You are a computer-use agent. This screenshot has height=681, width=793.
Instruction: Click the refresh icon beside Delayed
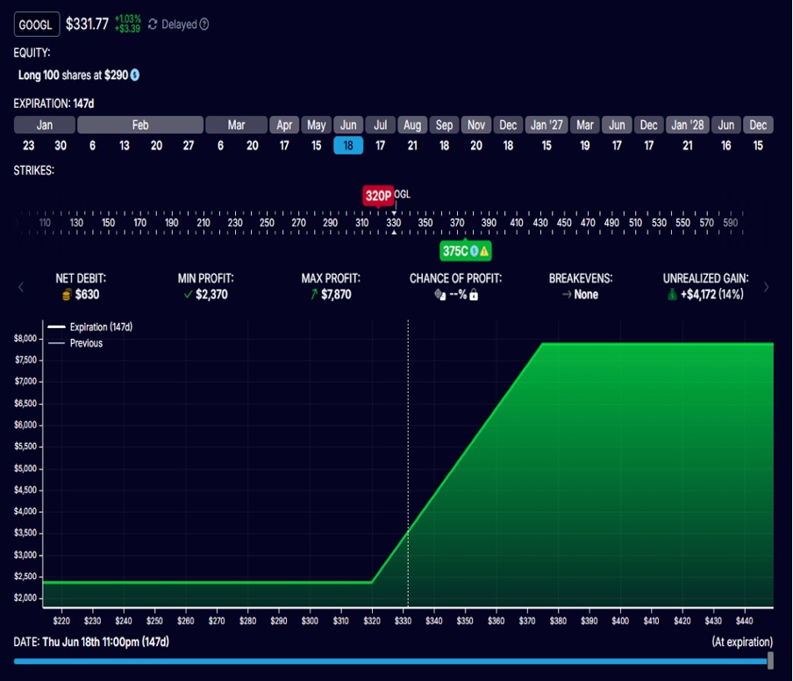pyautogui.click(x=154, y=25)
